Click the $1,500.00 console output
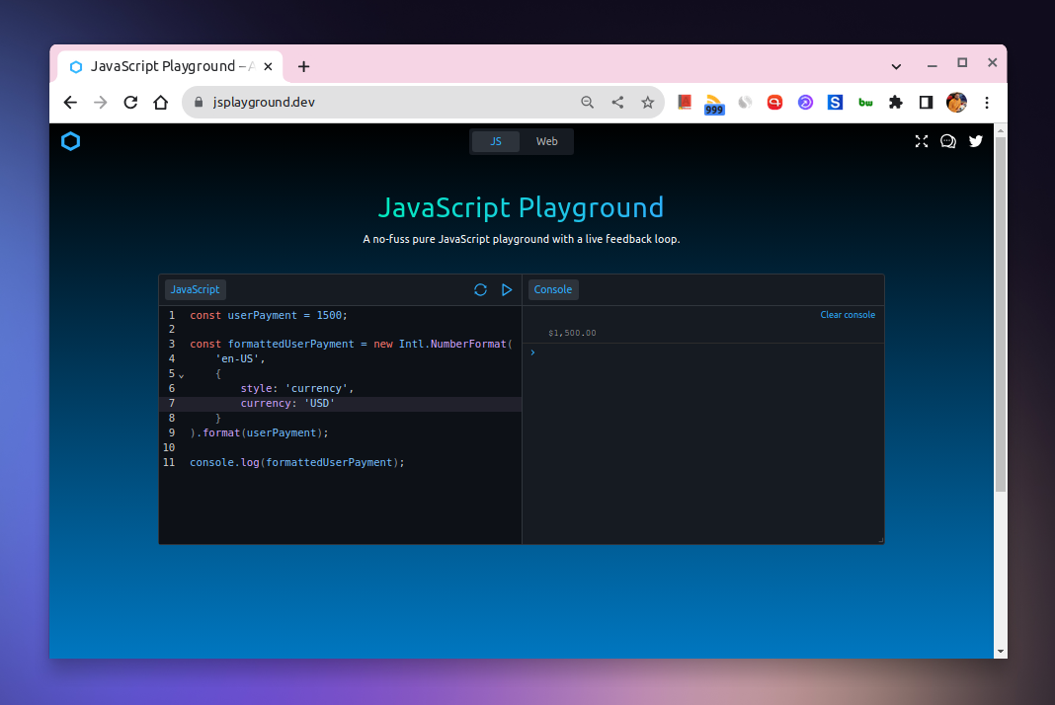Viewport: 1055px width, 705px height. point(572,333)
